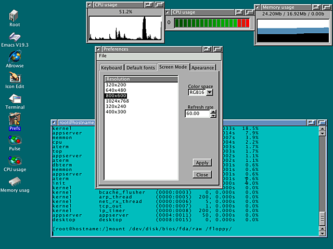
Task: Click the Memory usage window zoom icon
Action: tap(316, 7)
